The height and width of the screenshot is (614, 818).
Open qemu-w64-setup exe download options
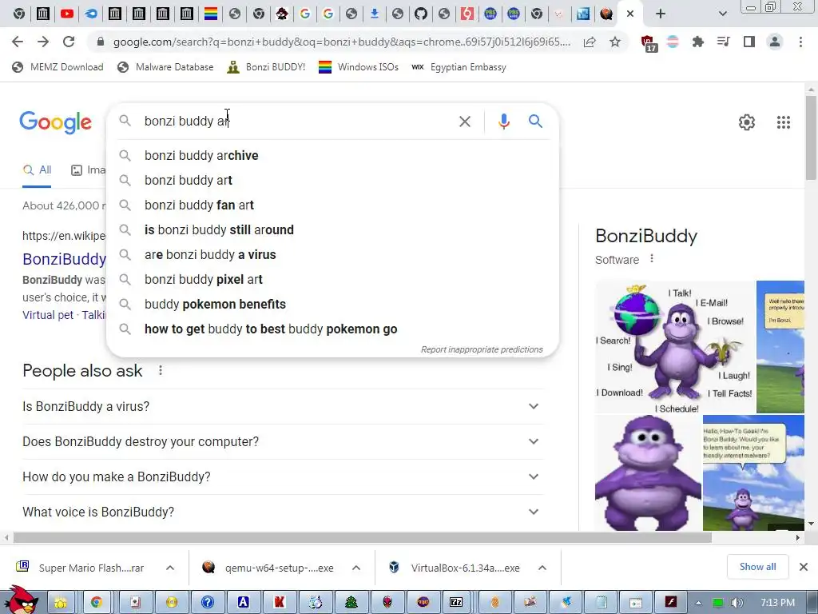coord(356,568)
